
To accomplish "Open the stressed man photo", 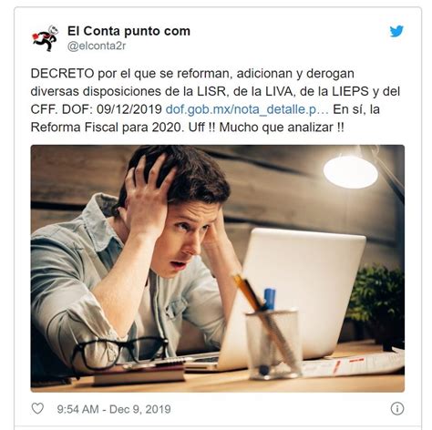I will click(218, 269).
